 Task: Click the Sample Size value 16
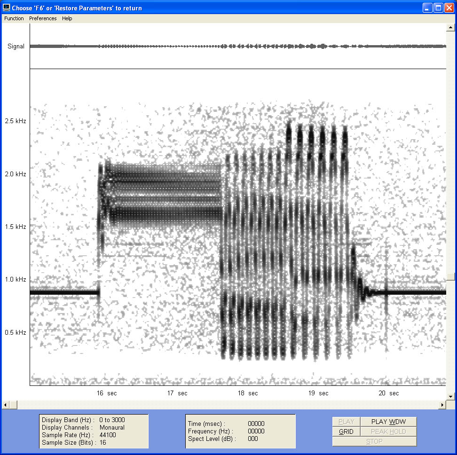click(x=102, y=442)
